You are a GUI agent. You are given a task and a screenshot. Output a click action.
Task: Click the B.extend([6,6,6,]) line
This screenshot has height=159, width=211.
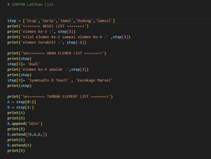[x=27, y=134]
